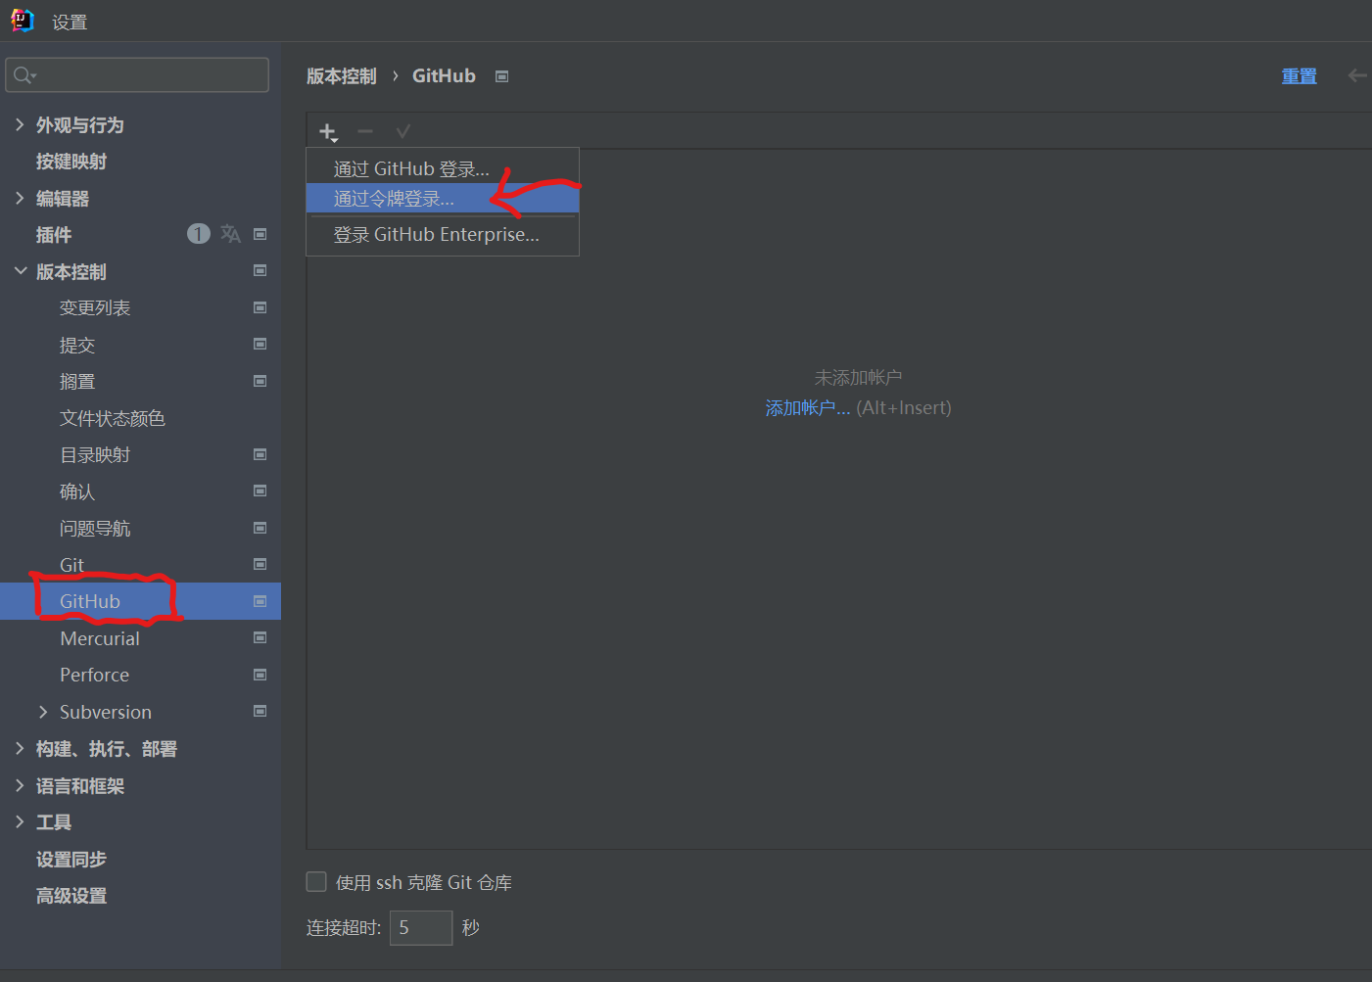Expand 语言和框架 group

20,785
